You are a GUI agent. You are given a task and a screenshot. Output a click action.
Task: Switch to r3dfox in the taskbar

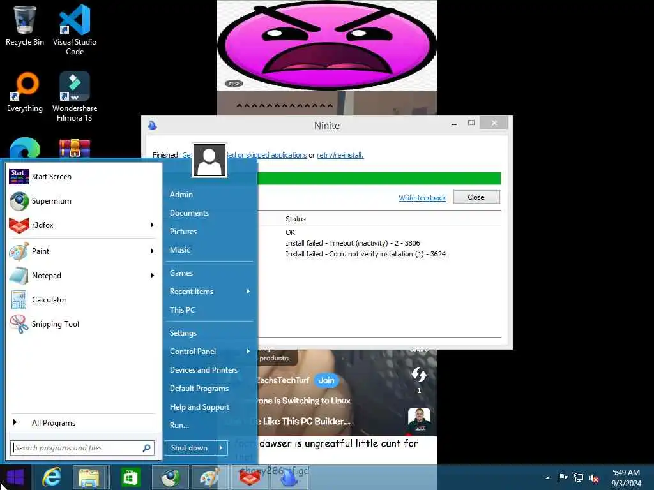250,477
